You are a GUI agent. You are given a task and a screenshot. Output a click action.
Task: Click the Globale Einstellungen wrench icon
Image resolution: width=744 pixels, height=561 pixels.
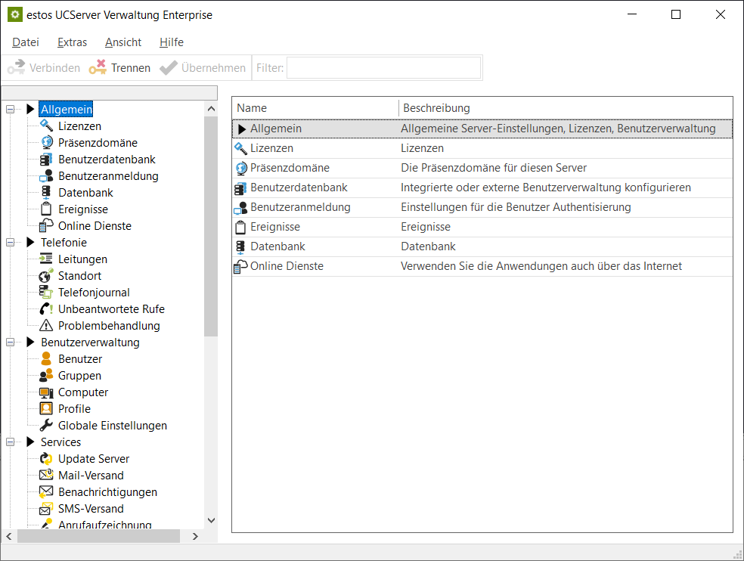[46, 426]
